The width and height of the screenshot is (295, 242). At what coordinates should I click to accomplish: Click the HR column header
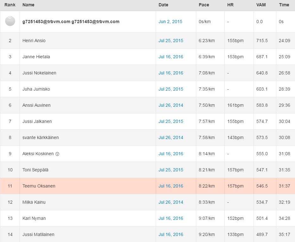click(x=230, y=5)
